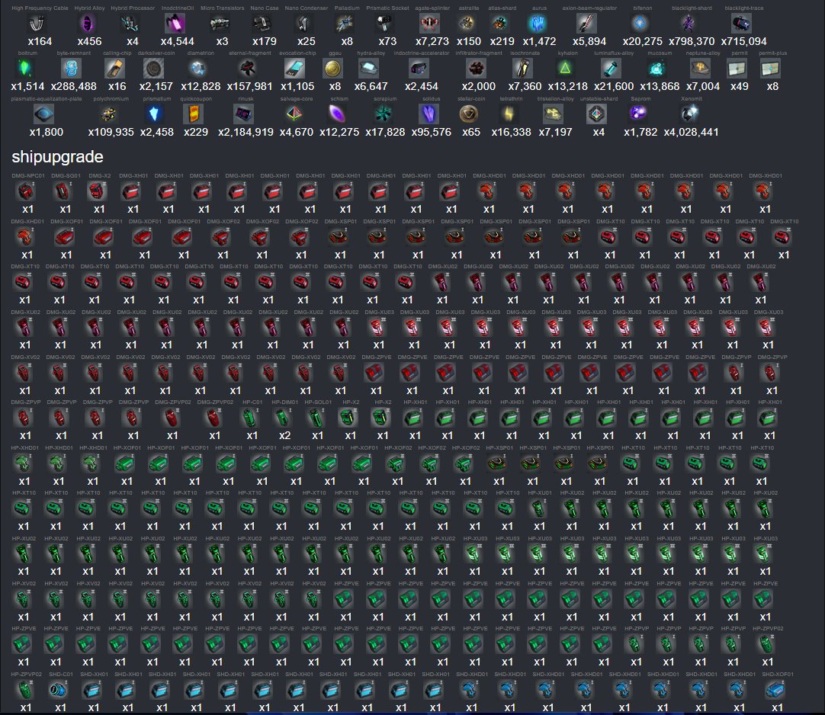Click the DMG-NPC01 ship upgrade

27,192
